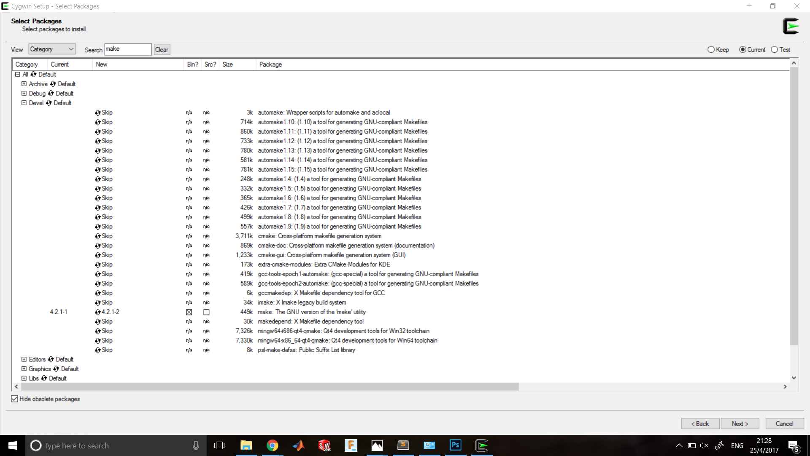Cancel the Cygwin setup
This screenshot has height=456, width=810.
(x=784, y=423)
